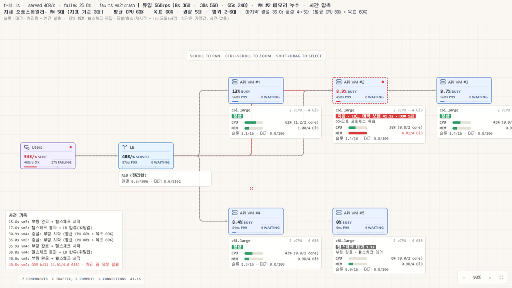The height and width of the screenshot is (288, 512).
Task: Click the green 정상 badge under API VM #1
Action: pos(237,116)
